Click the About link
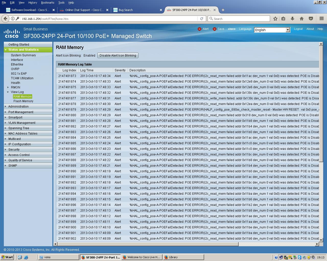Screen dimensions: 327x261 [310, 29]
